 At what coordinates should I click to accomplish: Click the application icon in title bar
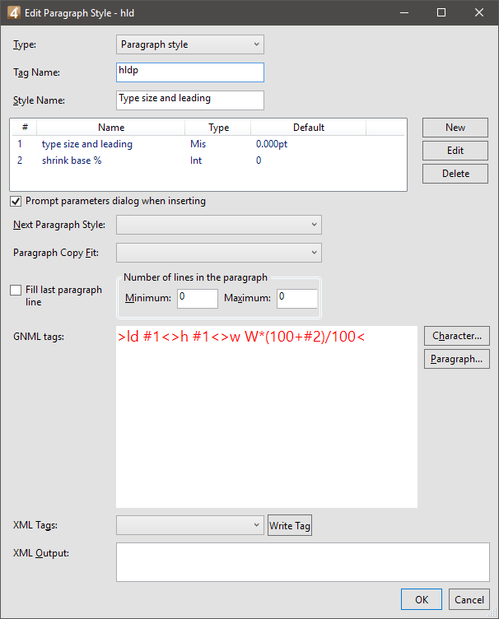coord(13,12)
